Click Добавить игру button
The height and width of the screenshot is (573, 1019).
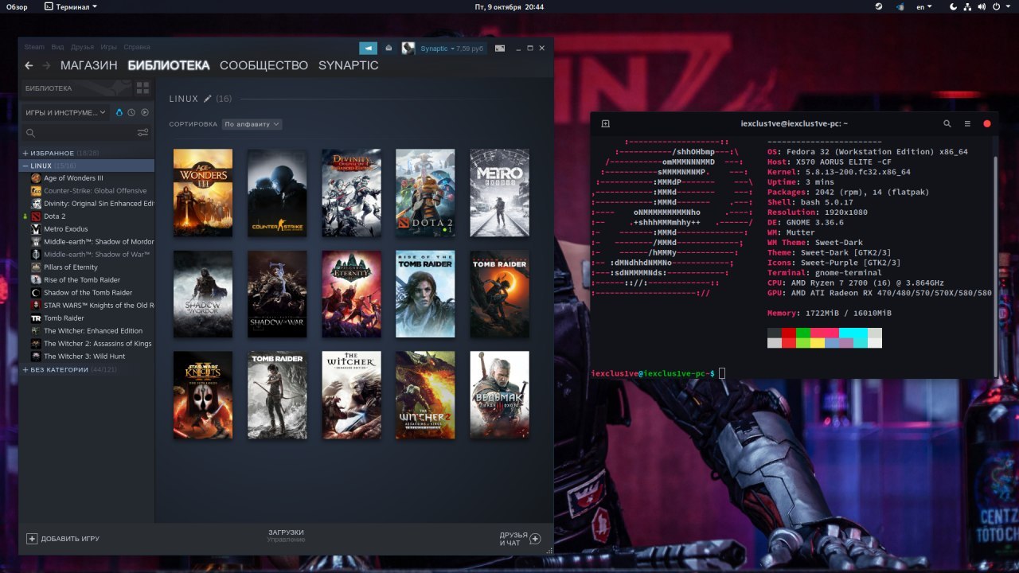[x=64, y=539]
